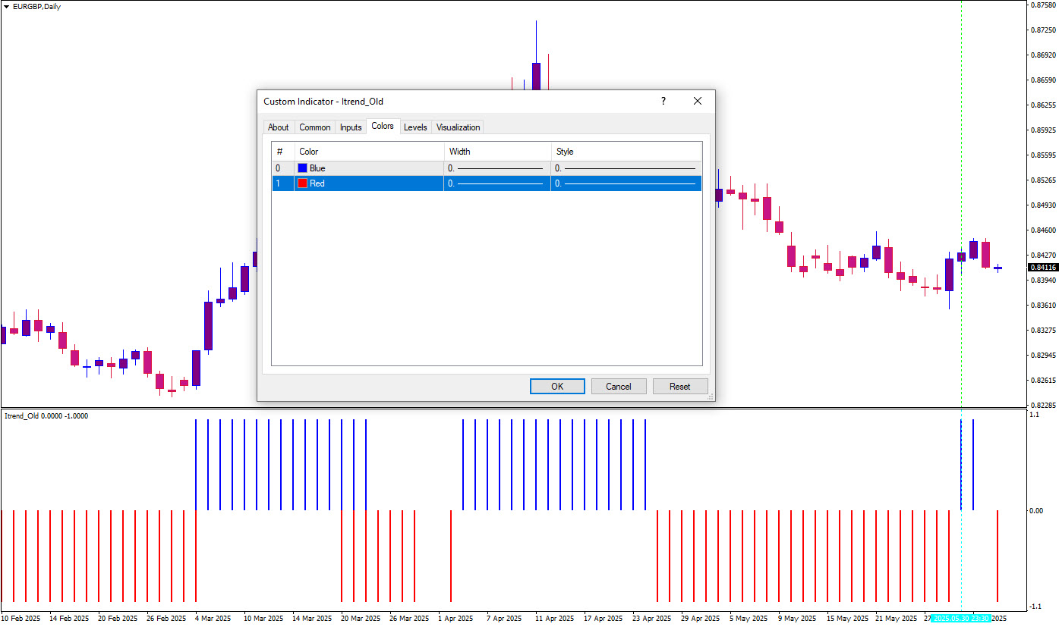Click the current price label 0.84116

point(1043,268)
